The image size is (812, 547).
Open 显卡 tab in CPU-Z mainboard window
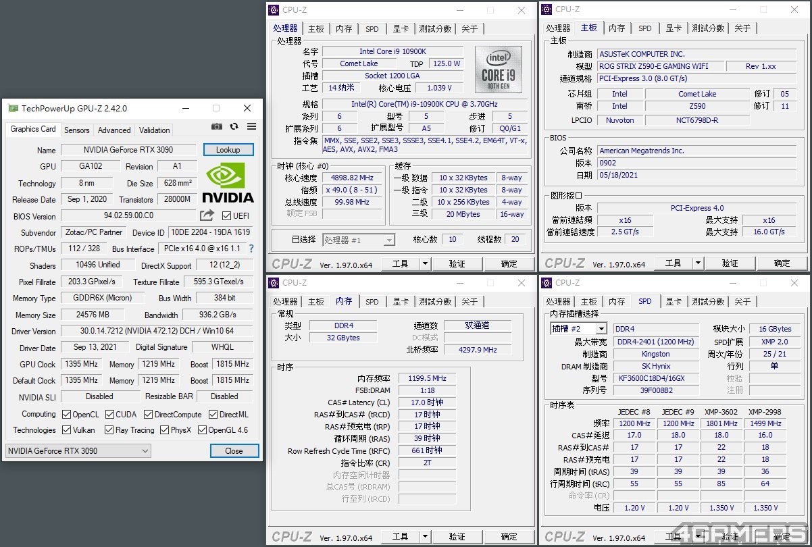674,28
